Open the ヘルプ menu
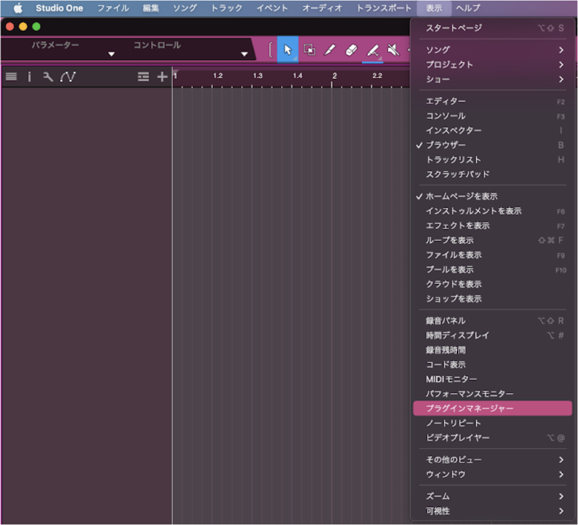Viewport: 578px width, 525px height. (468, 8)
